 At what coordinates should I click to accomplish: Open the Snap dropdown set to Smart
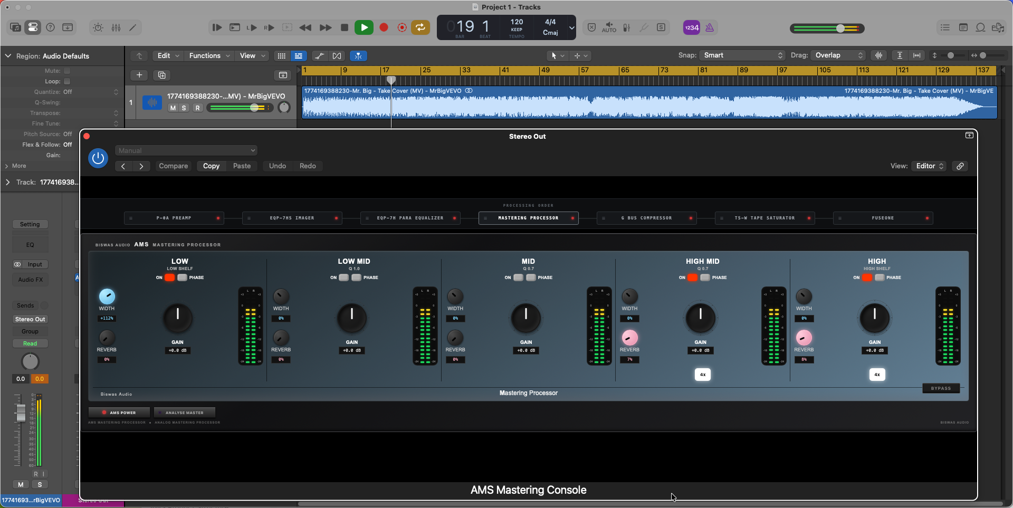click(742, 55)
